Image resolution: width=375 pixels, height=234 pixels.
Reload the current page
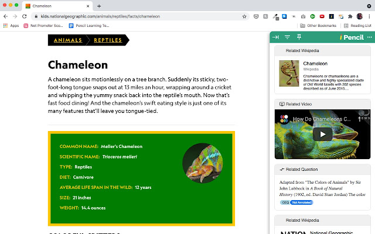click(x=24, y=16)
